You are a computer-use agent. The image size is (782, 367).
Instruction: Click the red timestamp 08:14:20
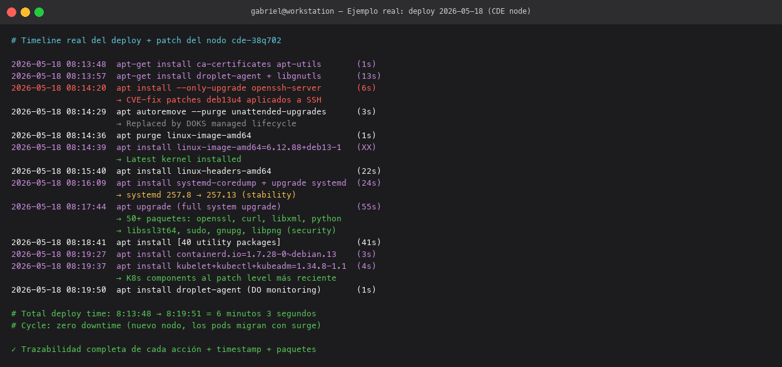coord(59,88)
